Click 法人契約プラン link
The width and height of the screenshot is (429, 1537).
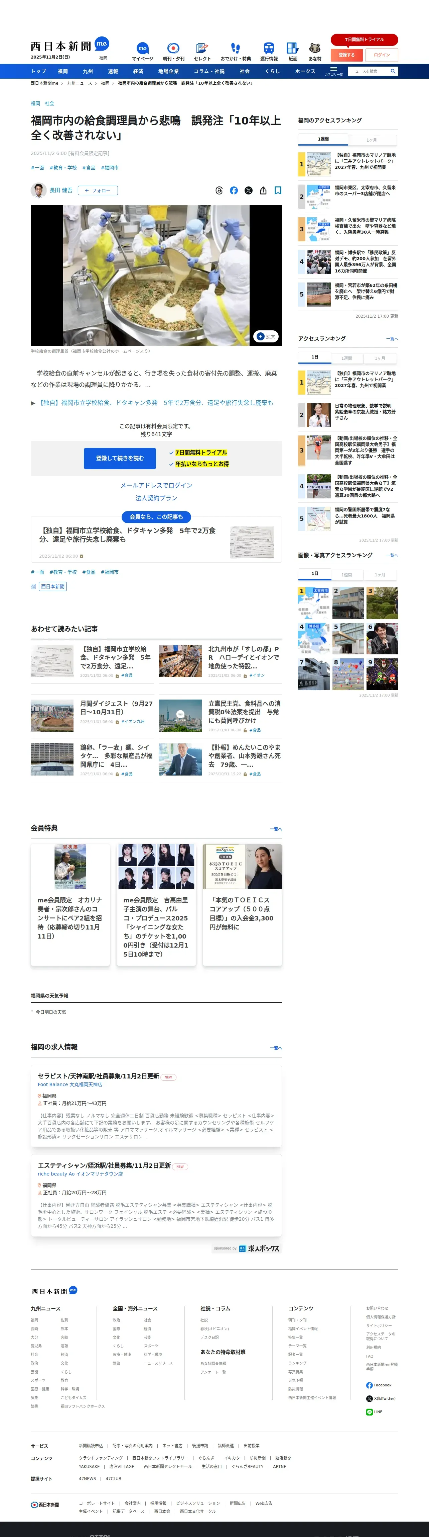coord(156,498)
